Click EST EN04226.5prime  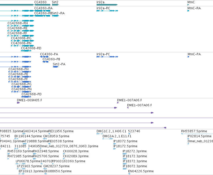tap(141, 171)
